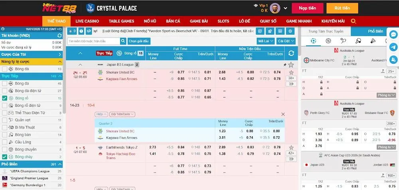Collapse the Trực Tiếp sidebar section

60,76
